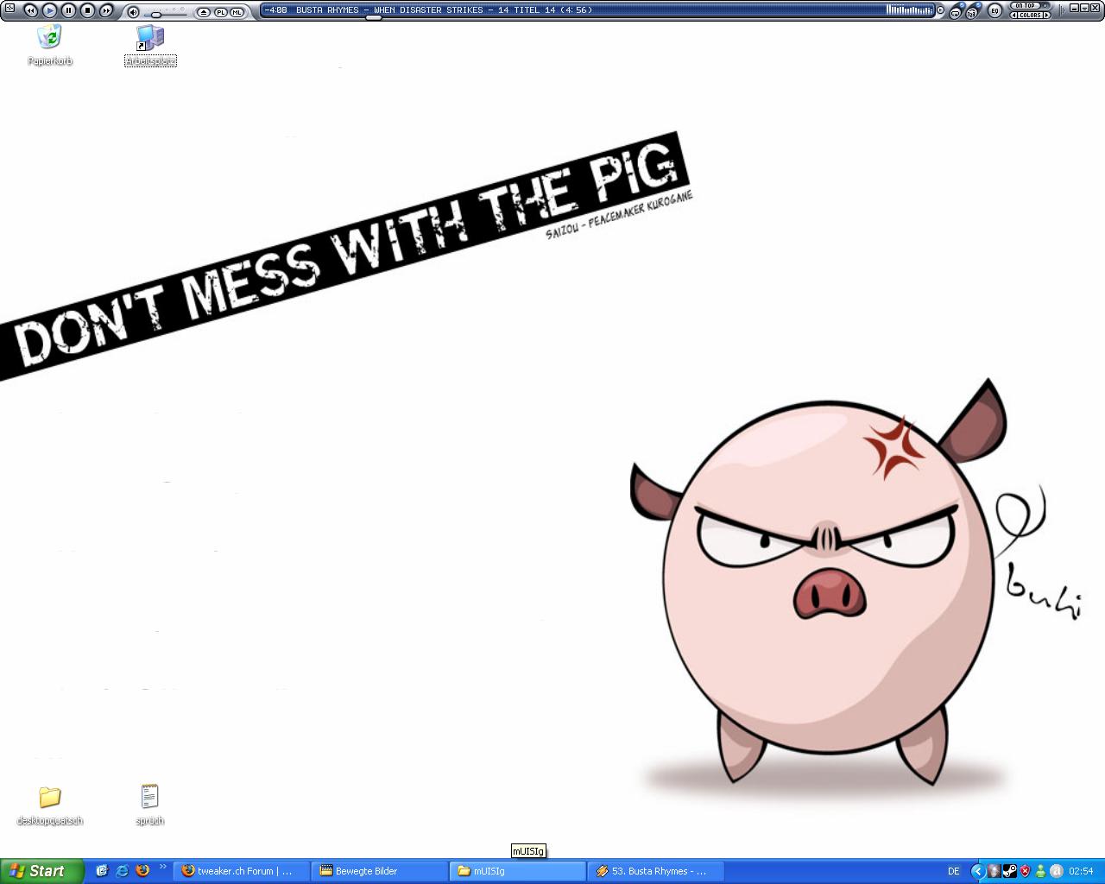Switch to Busta Rhymes Winamp taskbar button

coord(655,871)
